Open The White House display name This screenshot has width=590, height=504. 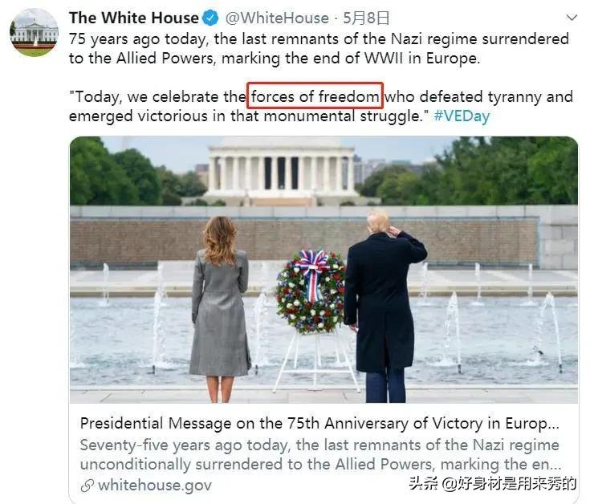[133, 18]
